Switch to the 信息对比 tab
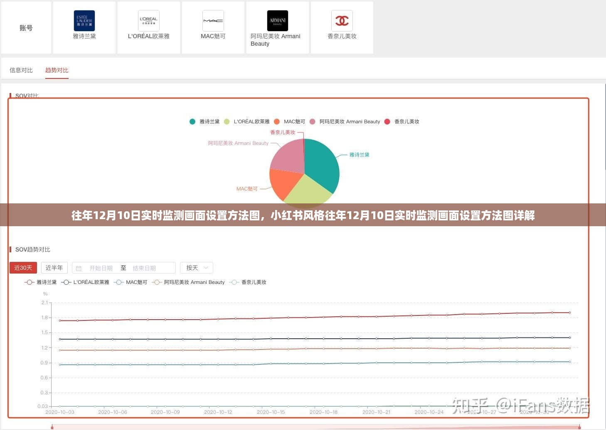Image resolution: width=606 pixels, height=430 pixels. (x=21, y=70)
